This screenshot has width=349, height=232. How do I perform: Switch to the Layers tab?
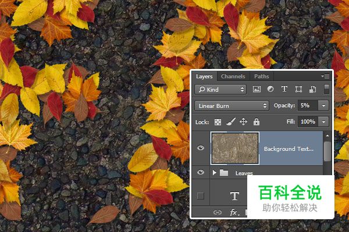[x=204, y=77]
